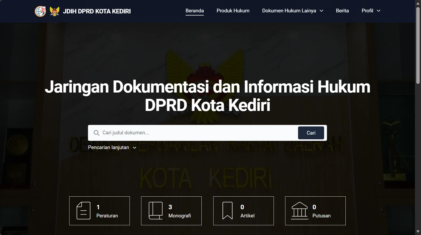Go to the Beranda menu item
This screenshot has height=235, width=421.
tap(195, 11)
